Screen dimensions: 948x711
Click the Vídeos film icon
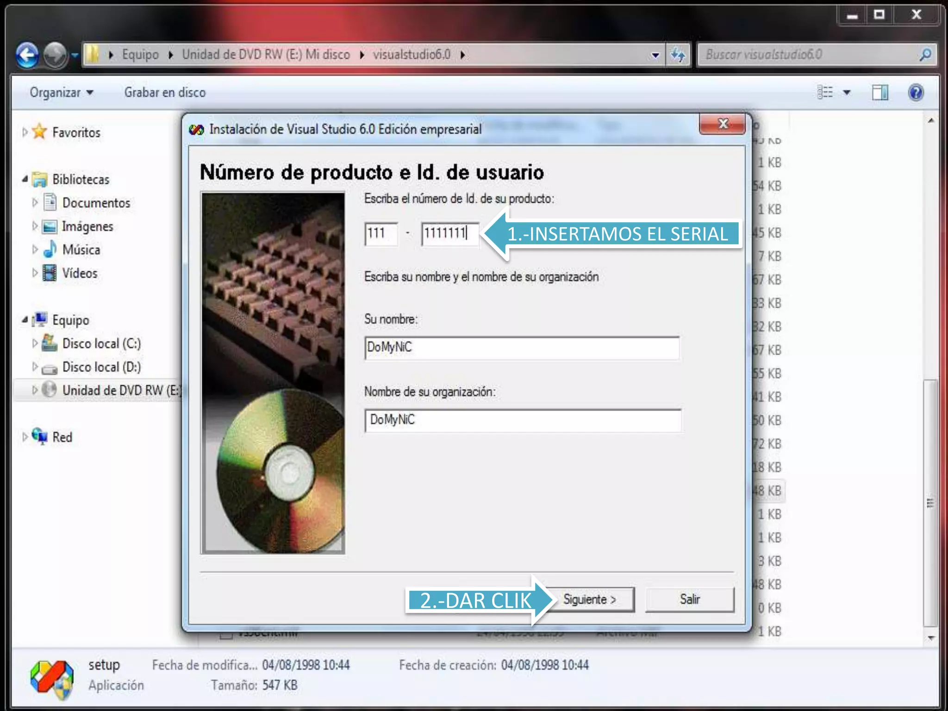50,273
